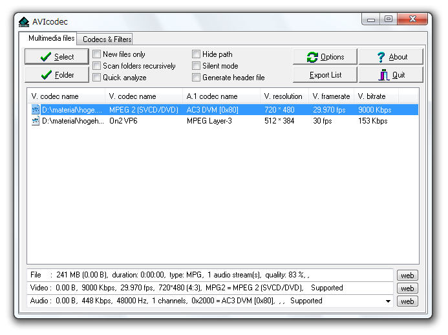Click the 720 * 480 resolution cell

[x=279, y=110]
